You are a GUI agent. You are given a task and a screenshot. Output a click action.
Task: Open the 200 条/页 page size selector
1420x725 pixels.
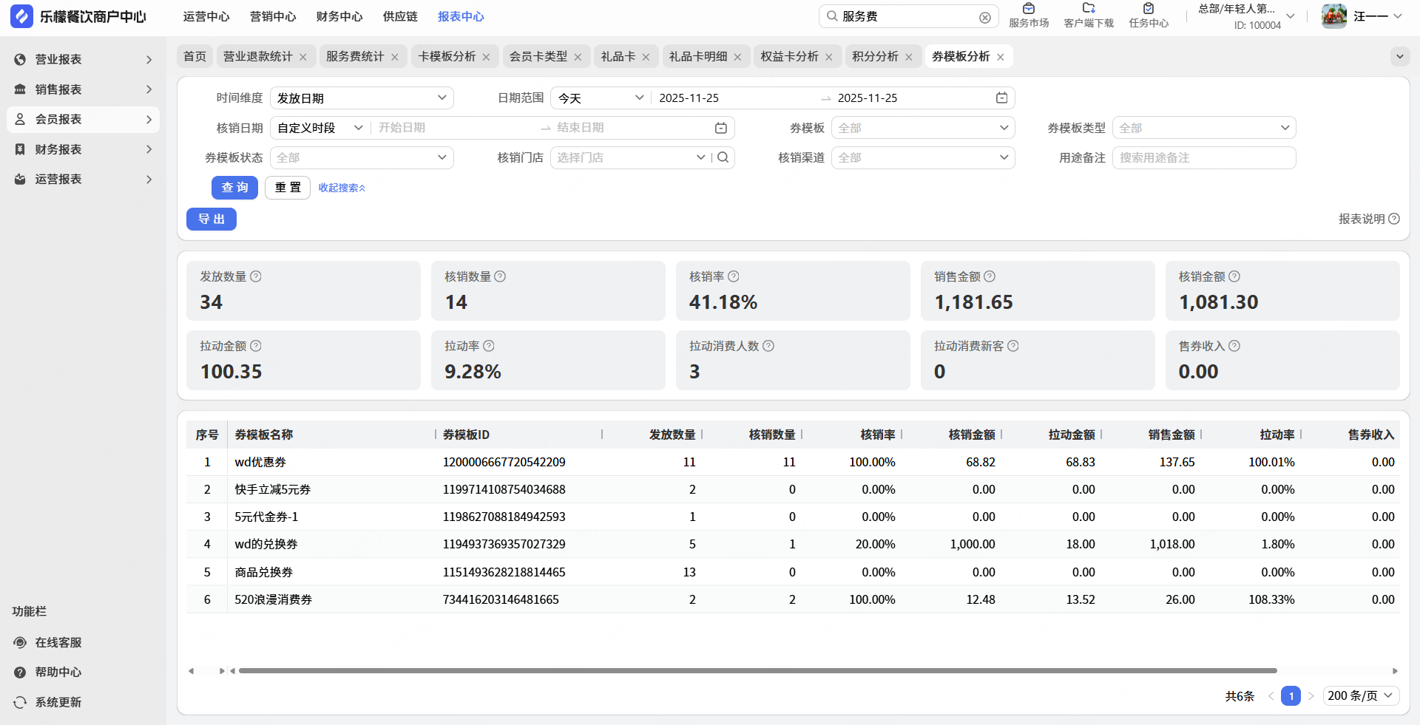pos(1360,695)
